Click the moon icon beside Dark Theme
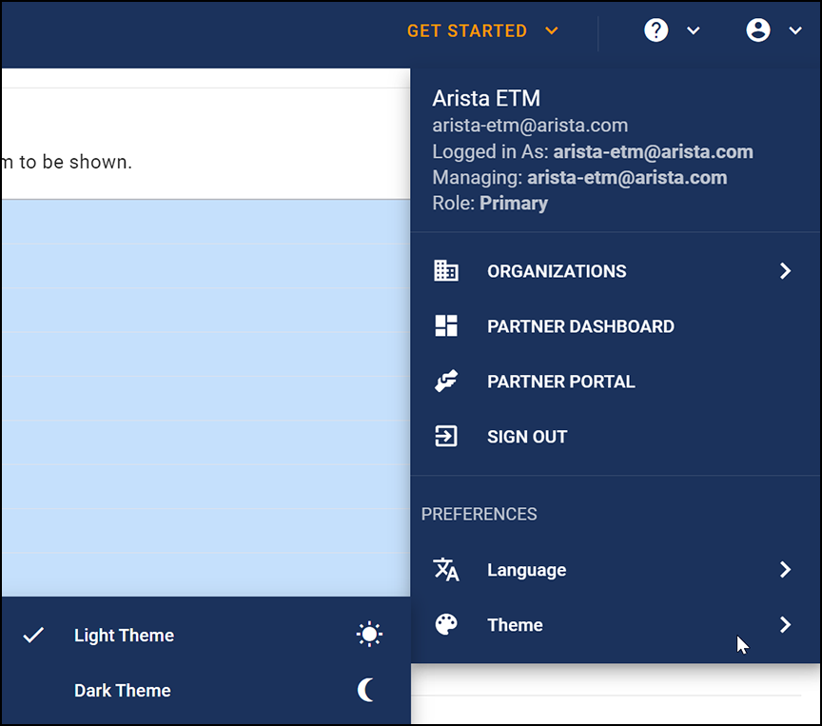The height and width of the screenshot is (726, 822). (368, 689)
